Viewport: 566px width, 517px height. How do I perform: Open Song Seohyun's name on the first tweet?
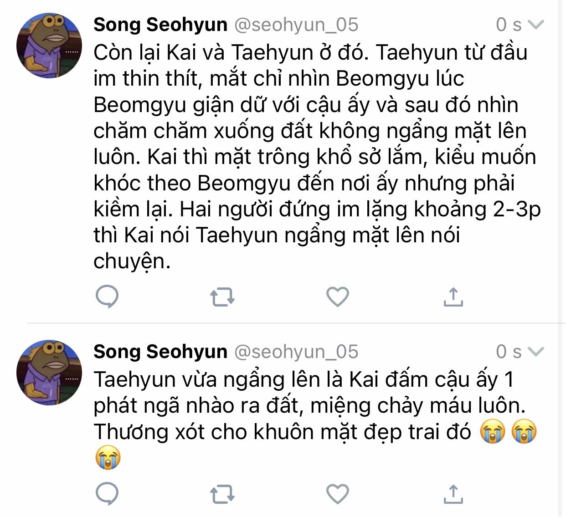(x=160, y=25)
